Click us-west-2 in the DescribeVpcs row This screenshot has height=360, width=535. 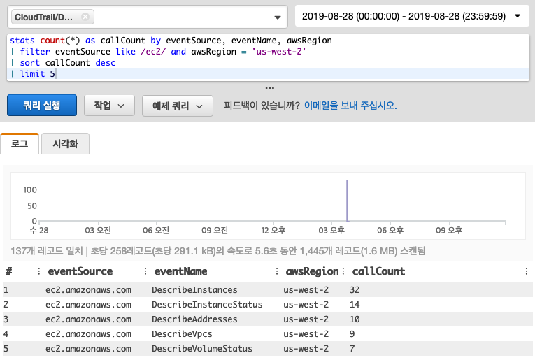pos(306,333)
